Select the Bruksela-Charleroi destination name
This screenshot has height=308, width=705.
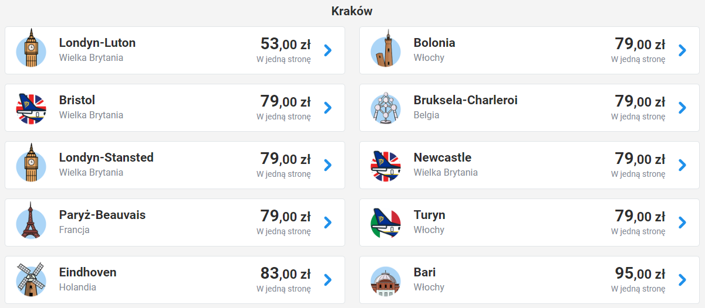click(x=465, y=100)
